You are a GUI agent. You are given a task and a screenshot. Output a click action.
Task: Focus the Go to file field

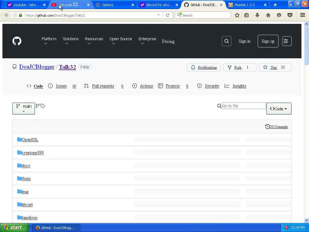point(244,106)
